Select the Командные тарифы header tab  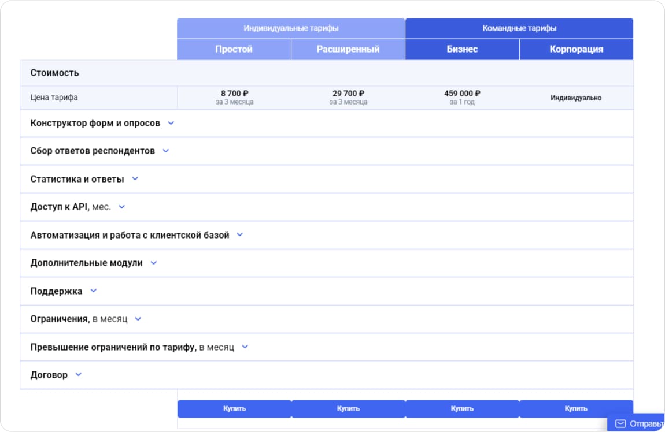(519, 28)
